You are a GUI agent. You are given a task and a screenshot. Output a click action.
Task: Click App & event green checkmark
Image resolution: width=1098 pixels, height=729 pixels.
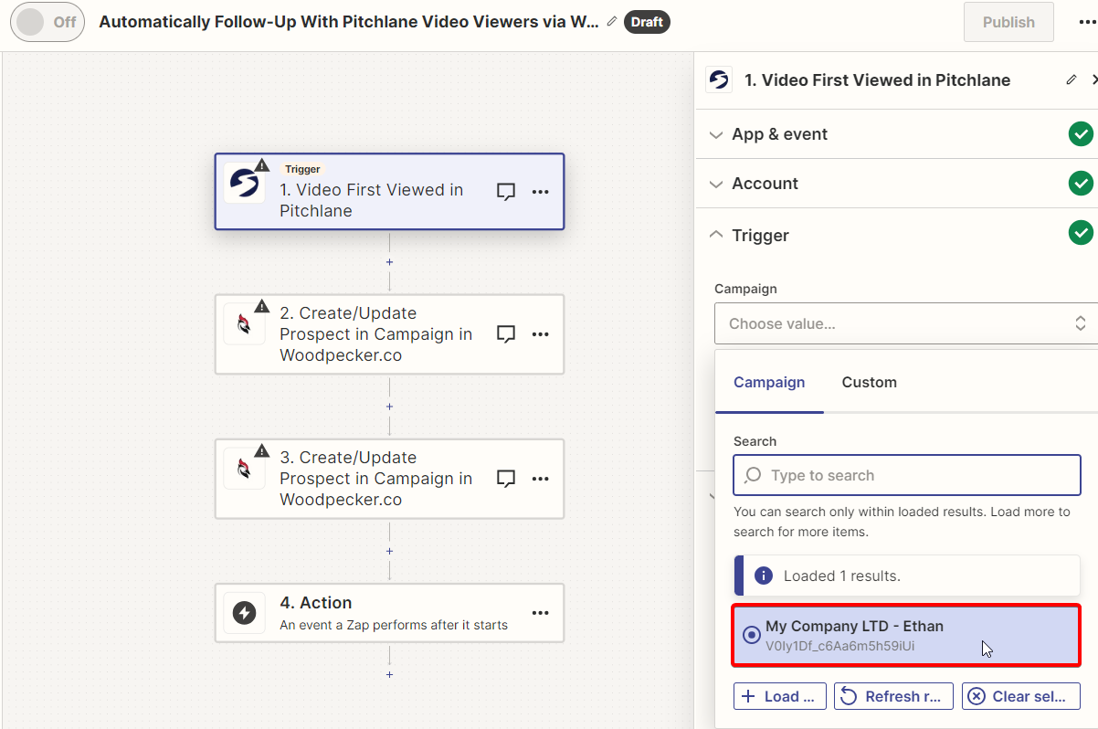[1082, 134]
